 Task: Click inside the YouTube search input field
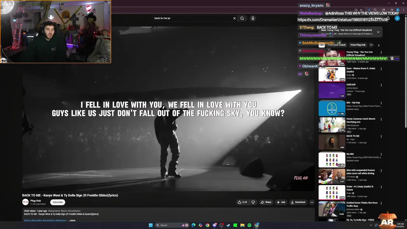click(192, 18)
